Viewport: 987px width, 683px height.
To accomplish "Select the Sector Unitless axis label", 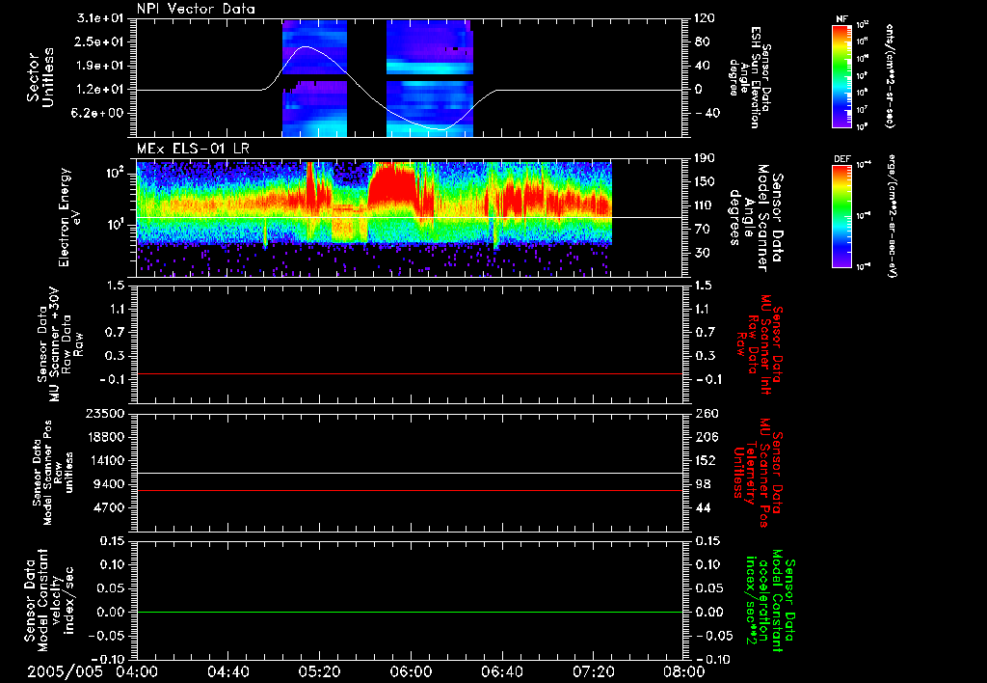I will tap(40, 77).
